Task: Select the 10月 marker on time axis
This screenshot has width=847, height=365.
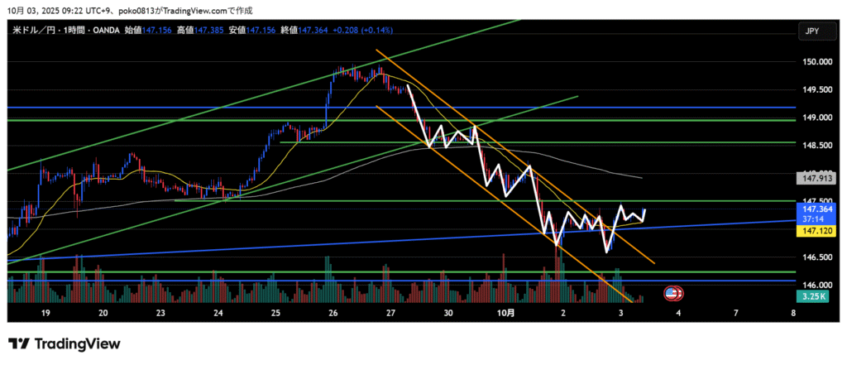Action: click(x=505, y=313)
